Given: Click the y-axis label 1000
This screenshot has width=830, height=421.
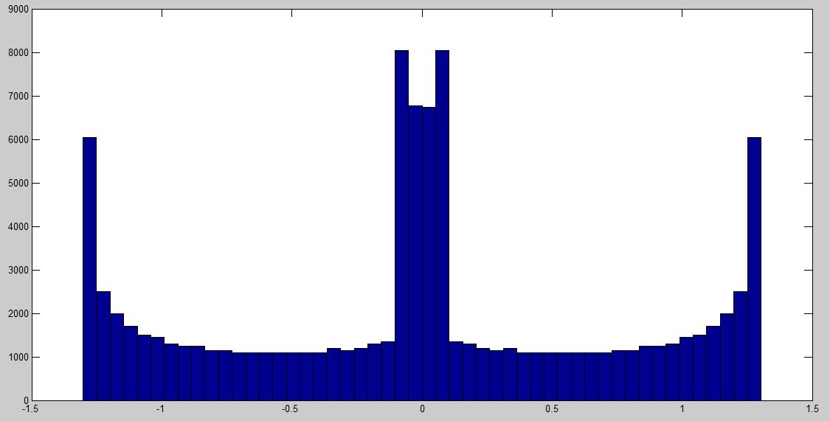Looking at the screenshot, I should point(18,357).
